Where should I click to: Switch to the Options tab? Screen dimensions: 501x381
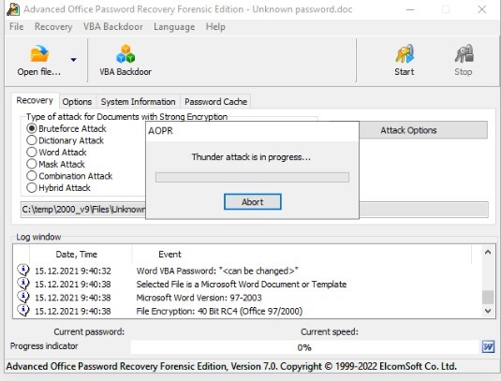point(77,101)
